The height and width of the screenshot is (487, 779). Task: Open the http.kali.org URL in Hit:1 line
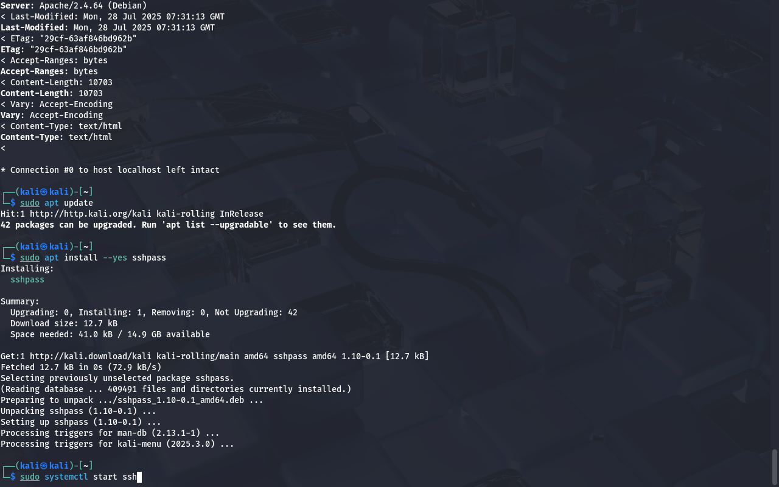coord(91,214)
